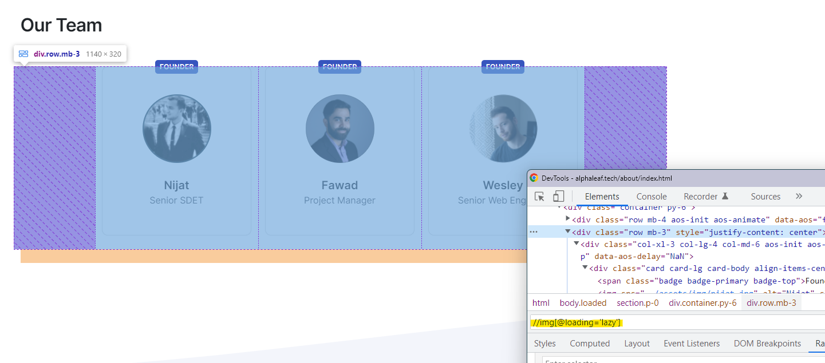Click Fawad's profile photo
825x363 pixels.
[340, 129]
